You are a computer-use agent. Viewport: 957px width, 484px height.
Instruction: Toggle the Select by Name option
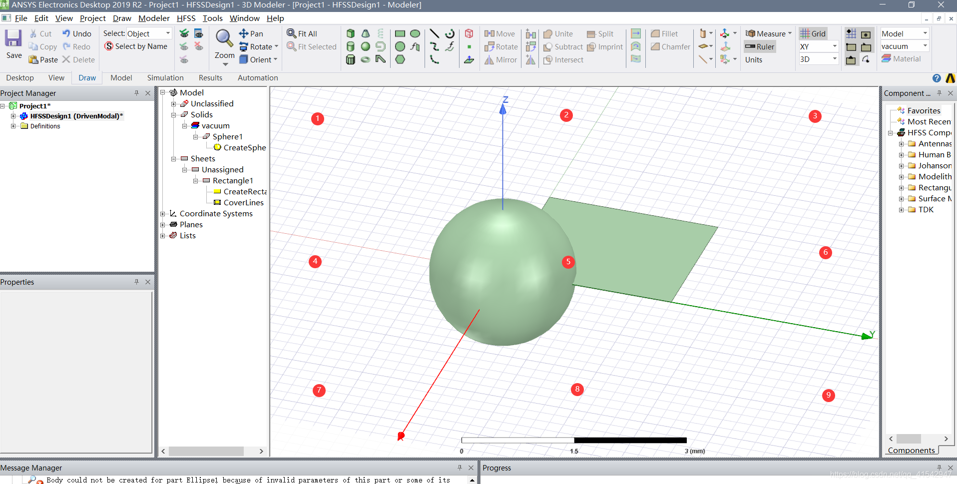[136, 46]
